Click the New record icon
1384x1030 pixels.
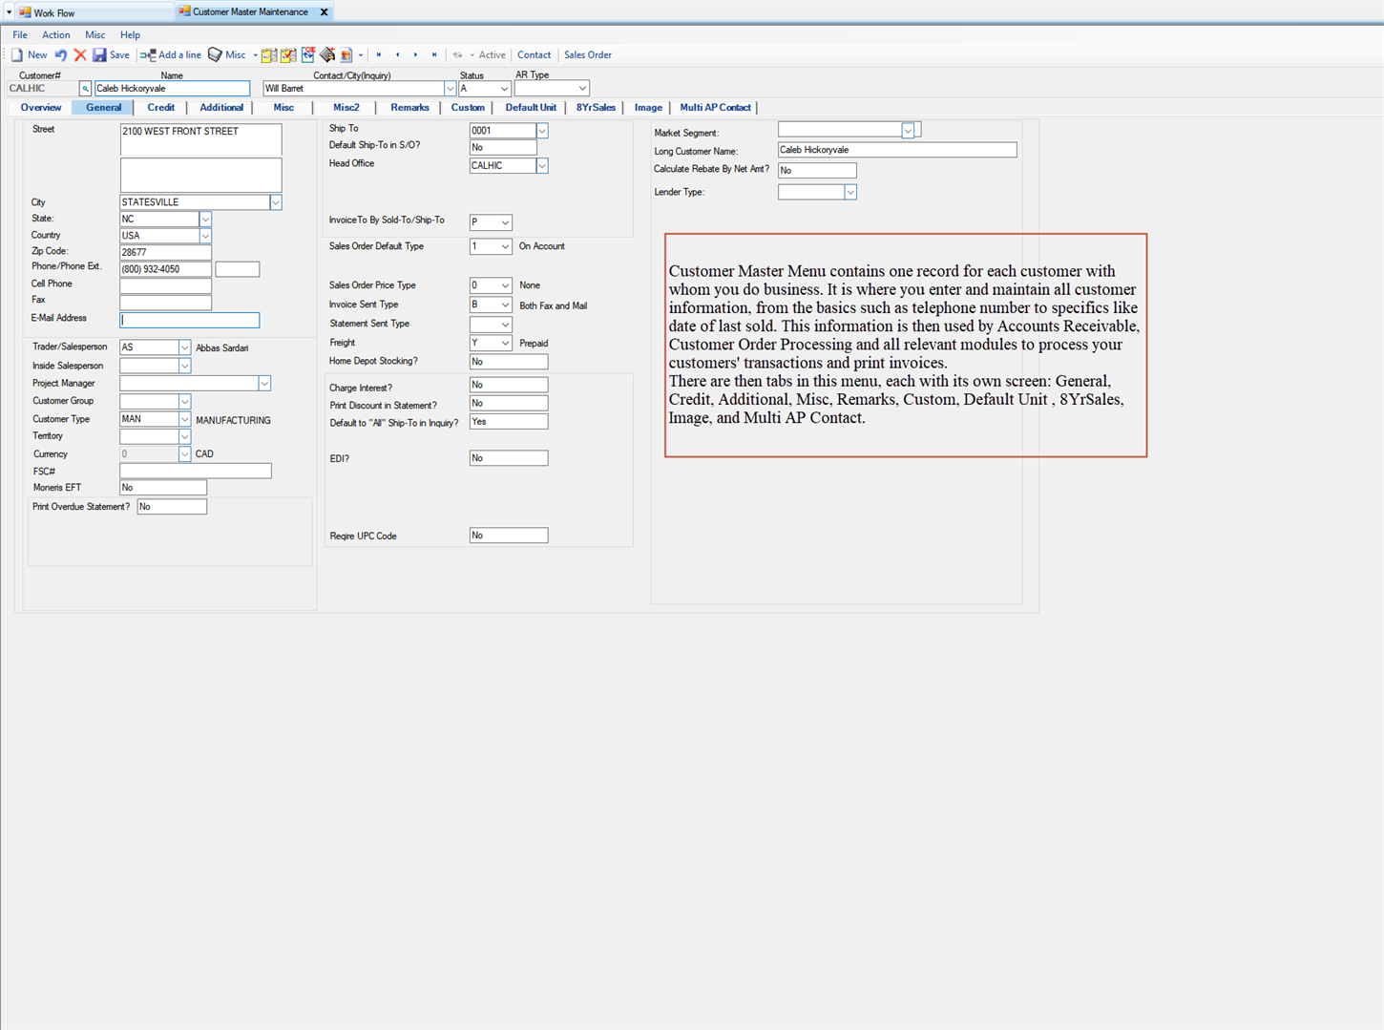click(28, 55)
